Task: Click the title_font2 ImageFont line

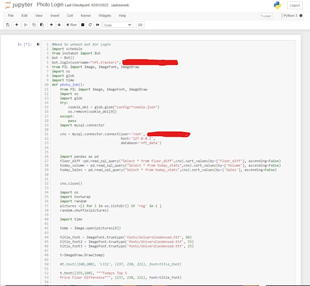Action: (x=127, y=242)
